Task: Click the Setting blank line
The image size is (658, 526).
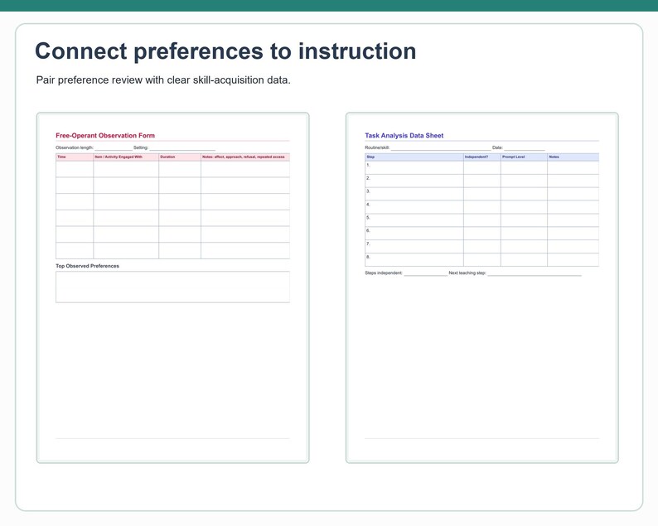Action: pos(182,147)
